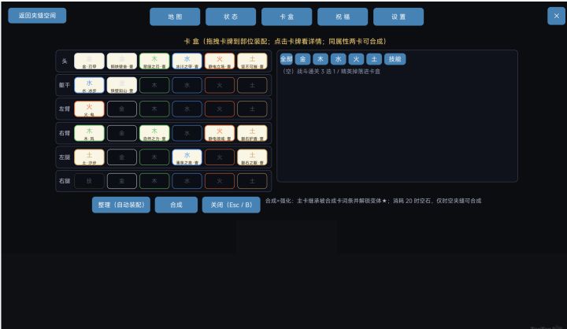567x329 pixels.
Task: Select first 木 card in 右臂 row
Action: [89, 133]
